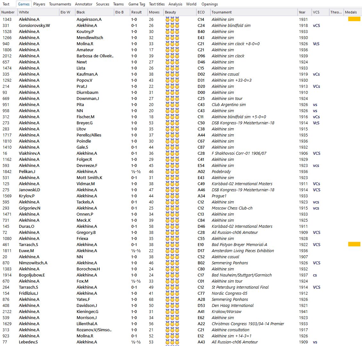Click beauty medals for Euwe game row
Viewport: 362px width, 346px height.
click(172, 251)
